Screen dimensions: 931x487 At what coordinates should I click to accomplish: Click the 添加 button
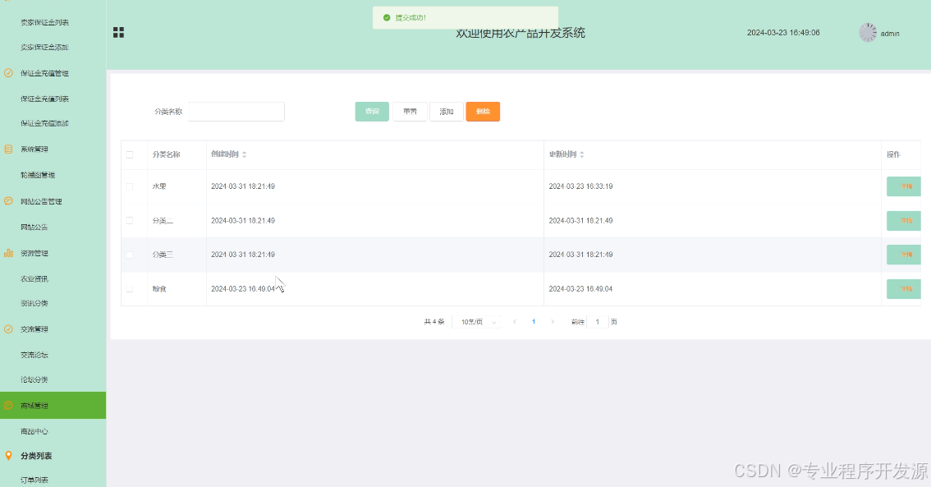pyautogui.click(x=447, y=112)
